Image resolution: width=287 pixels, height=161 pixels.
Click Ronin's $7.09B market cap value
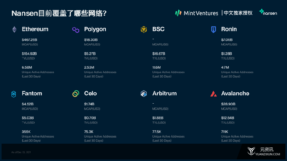(x=227, y=40)
